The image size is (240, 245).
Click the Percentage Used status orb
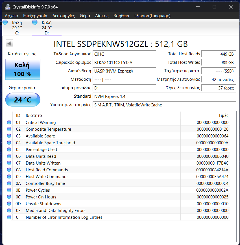[x=9, y=149]
